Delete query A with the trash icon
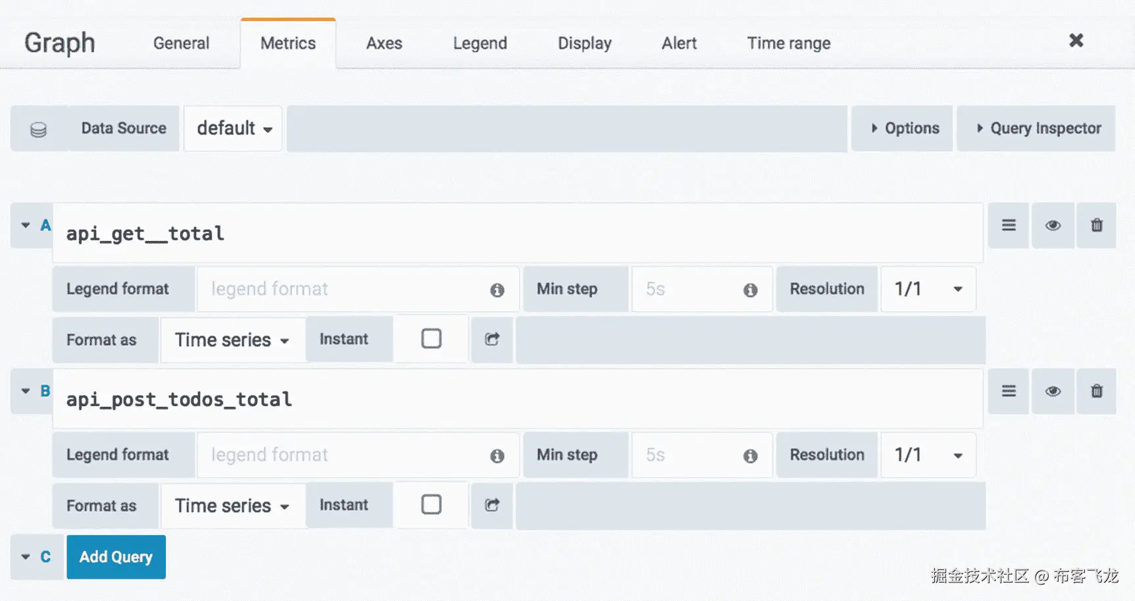 click(1096, 225)
